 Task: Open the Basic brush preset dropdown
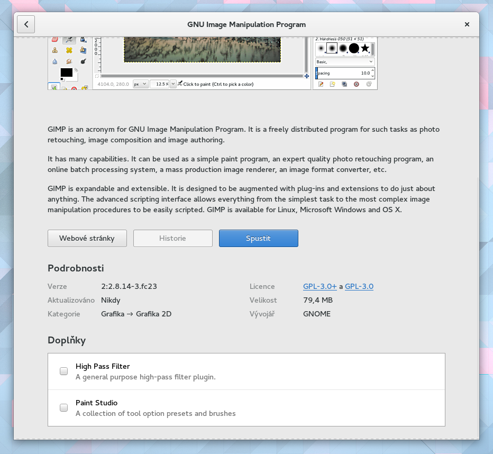pyautogui.click(x=344, y=61)
